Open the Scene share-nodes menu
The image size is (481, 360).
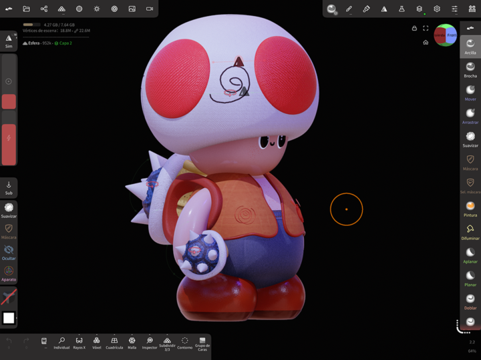tap(44, 9)
